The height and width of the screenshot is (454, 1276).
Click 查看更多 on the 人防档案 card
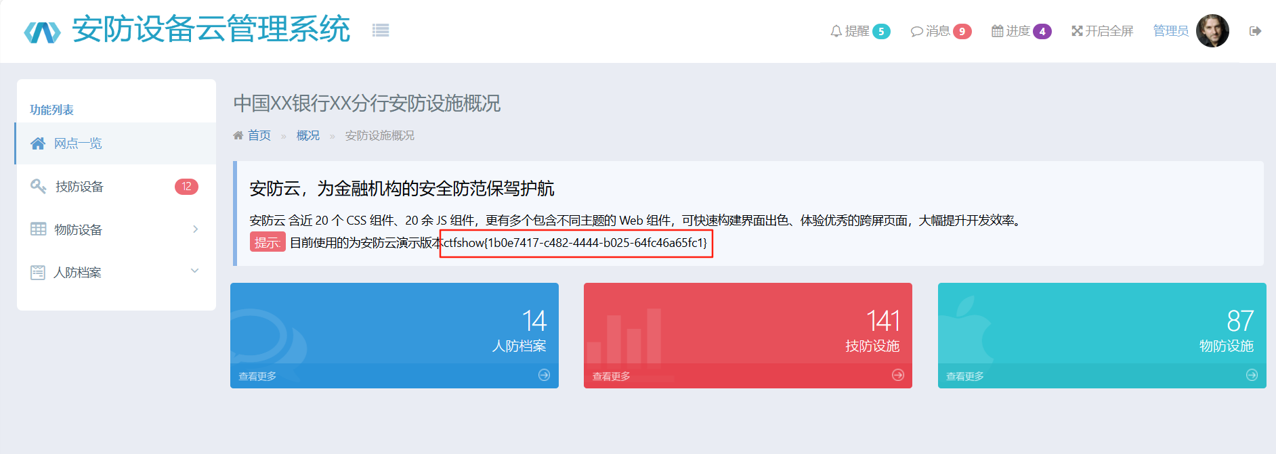[257, 376]
